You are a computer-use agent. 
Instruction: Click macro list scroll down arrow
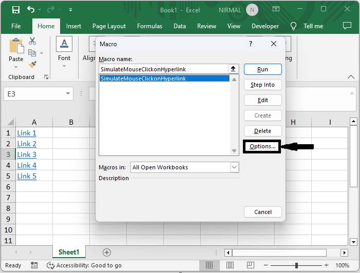[x=234, y=151]
